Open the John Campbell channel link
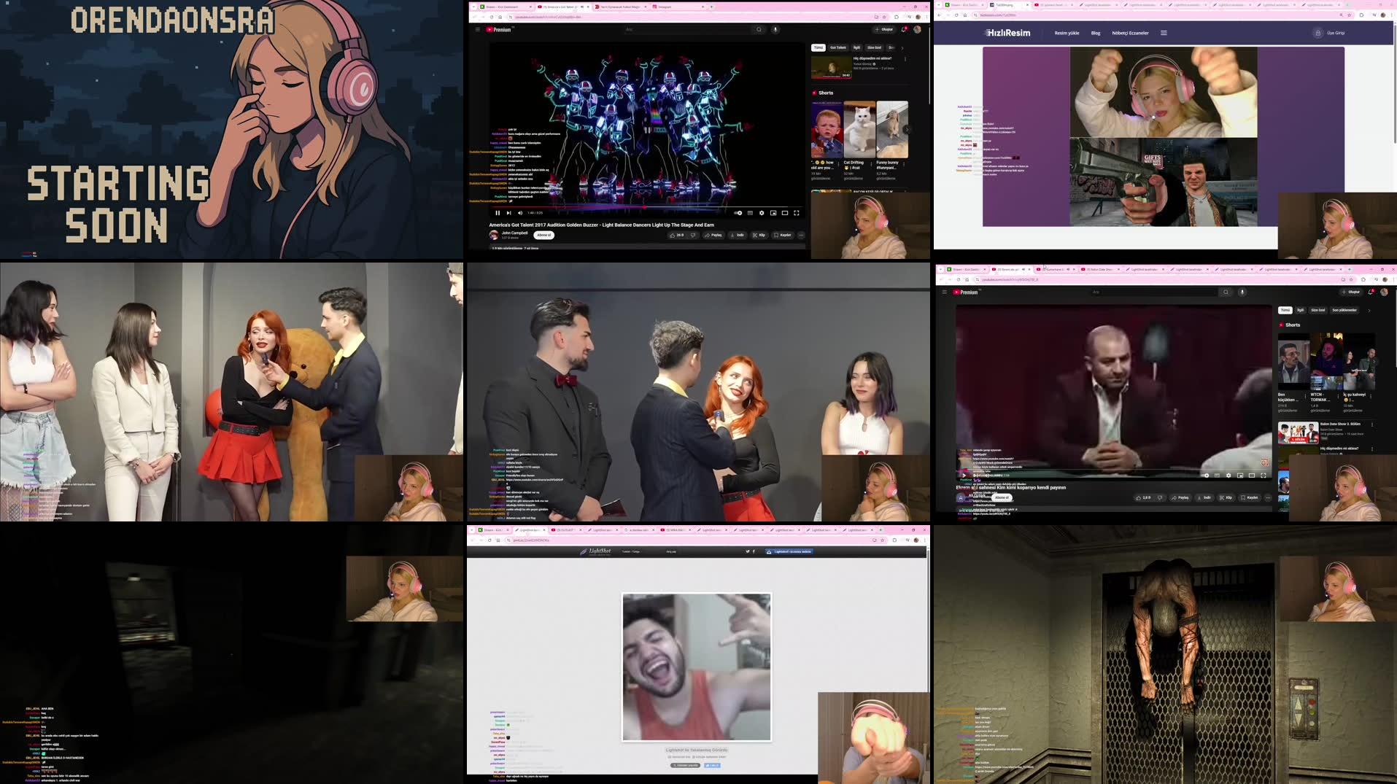Image resolution: width=1397 pixels, height=784 pixels. point(514,233)
